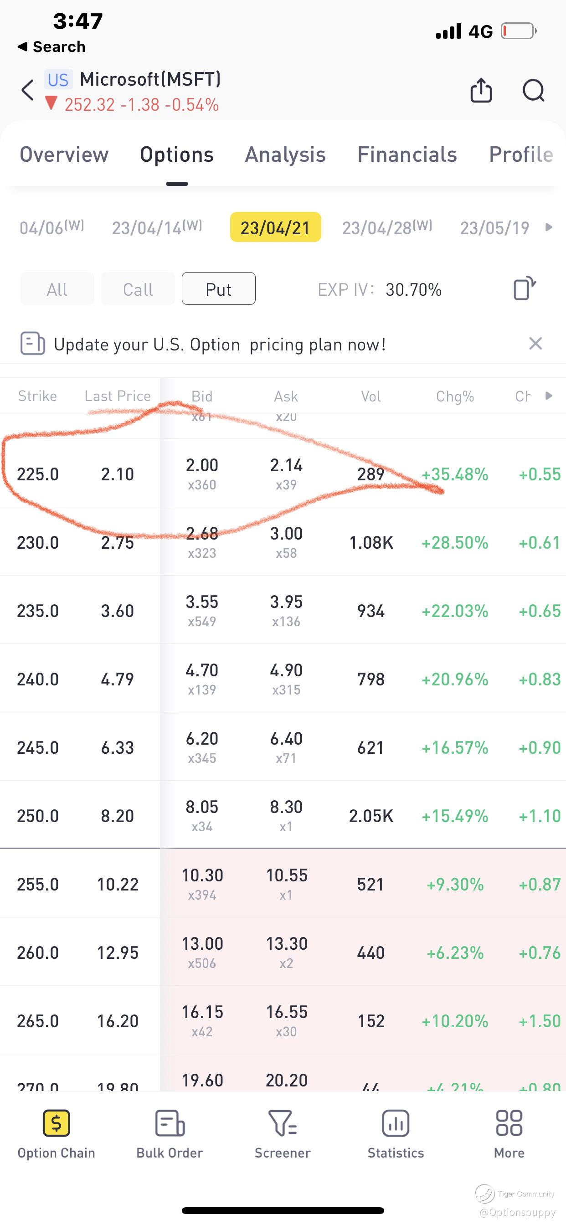Screen dimensions: 566x1225
Task: Select the 23/04/28 weekly expiry date
Action: click(x=387, y=227)
